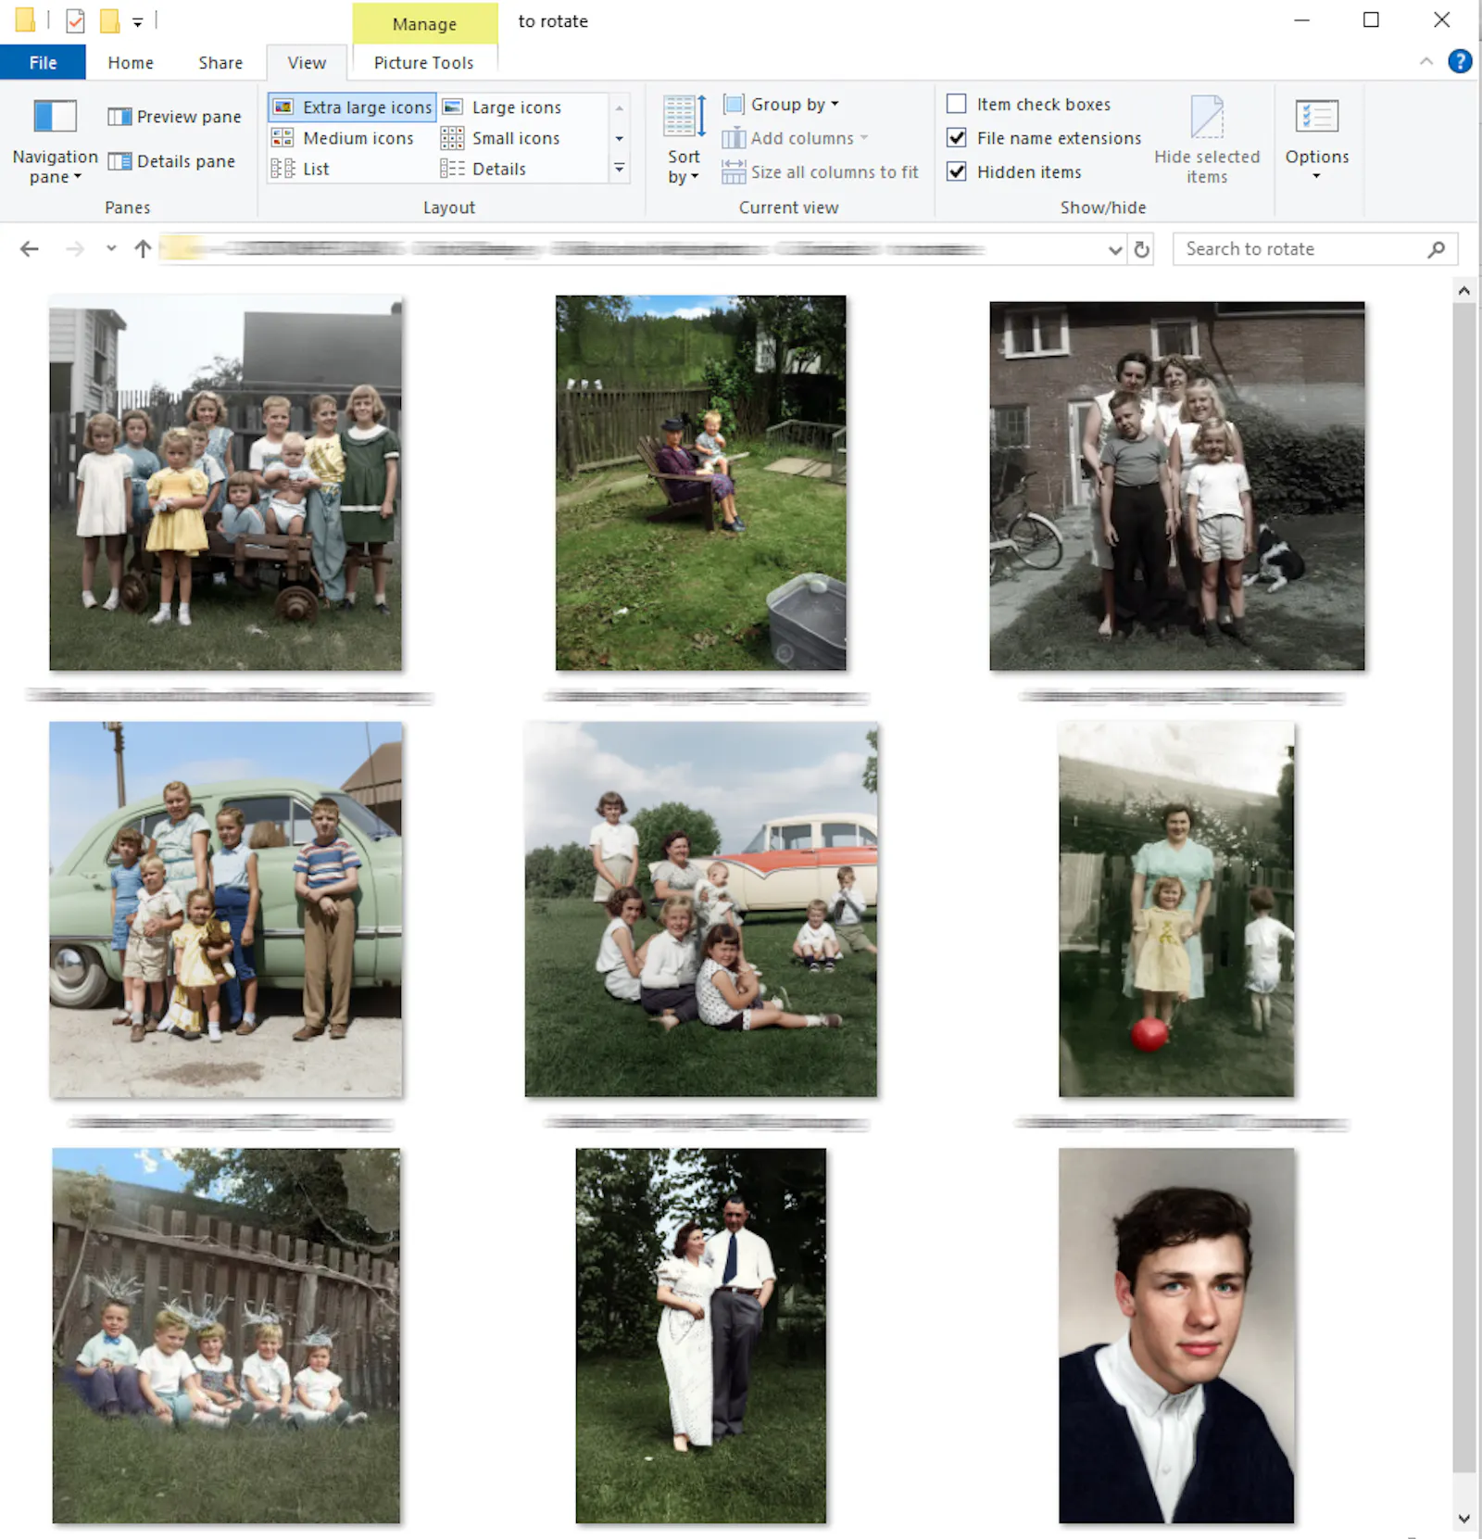Image resolution: width=1482 pixels, height=1539 pixels.
Task: Expand the layout gallery more arrow
Action: [620, 169]
